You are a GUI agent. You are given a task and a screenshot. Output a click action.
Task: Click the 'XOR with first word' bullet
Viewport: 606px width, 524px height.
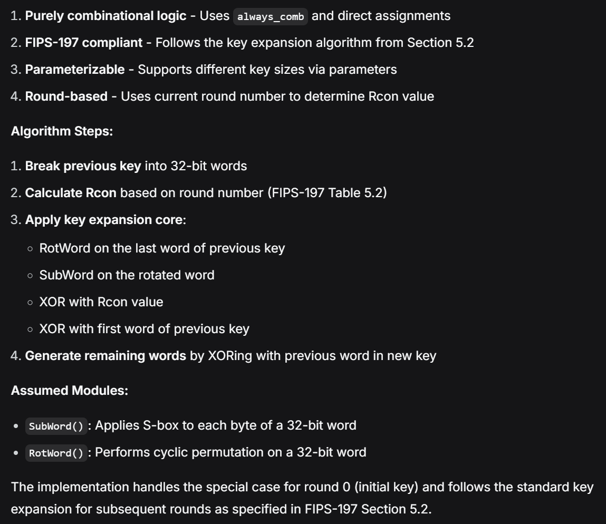click(x=144, y=329)
